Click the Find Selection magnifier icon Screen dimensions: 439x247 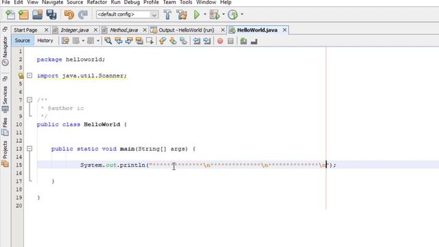(x=108, y=41)
